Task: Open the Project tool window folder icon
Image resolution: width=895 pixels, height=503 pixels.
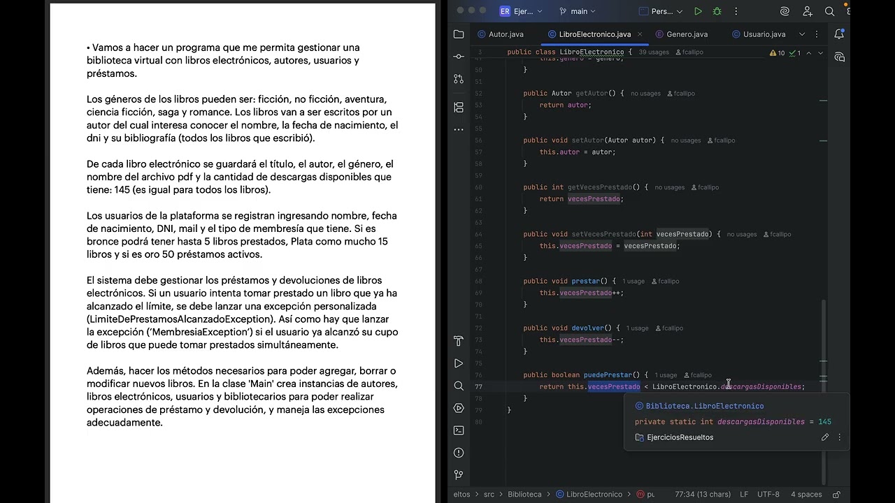Action: point(459,34)
